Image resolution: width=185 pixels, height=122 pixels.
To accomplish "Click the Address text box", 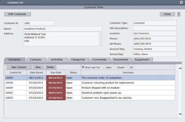I will [63, 39].
